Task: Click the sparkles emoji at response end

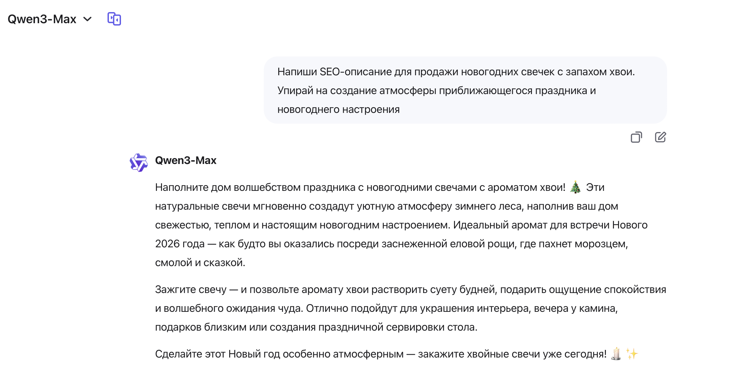Action: (x=632, y=354)
